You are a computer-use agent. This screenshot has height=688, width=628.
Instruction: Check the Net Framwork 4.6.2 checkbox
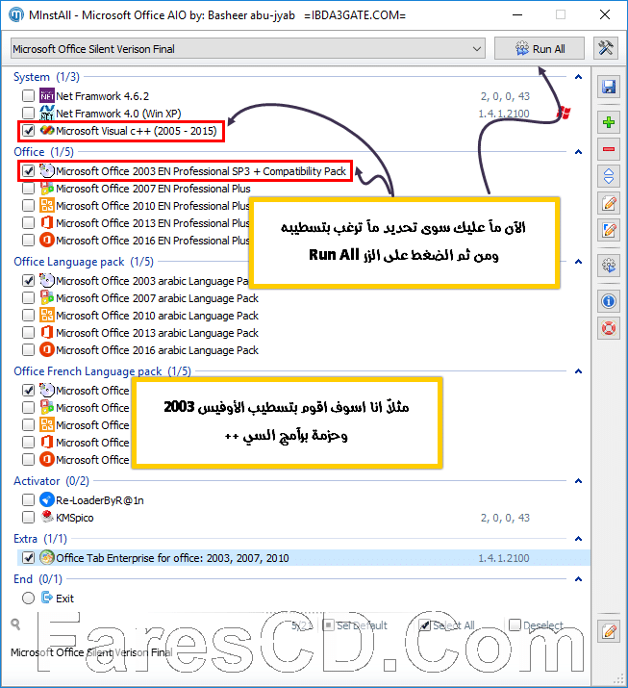(28, 95)
